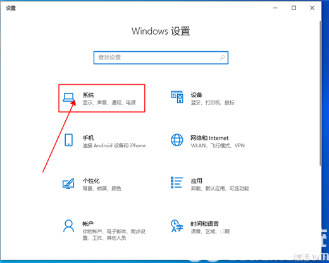Screen dimensions: 329x263
Task: Open the 设备 settings title
Action: [196, 95]
